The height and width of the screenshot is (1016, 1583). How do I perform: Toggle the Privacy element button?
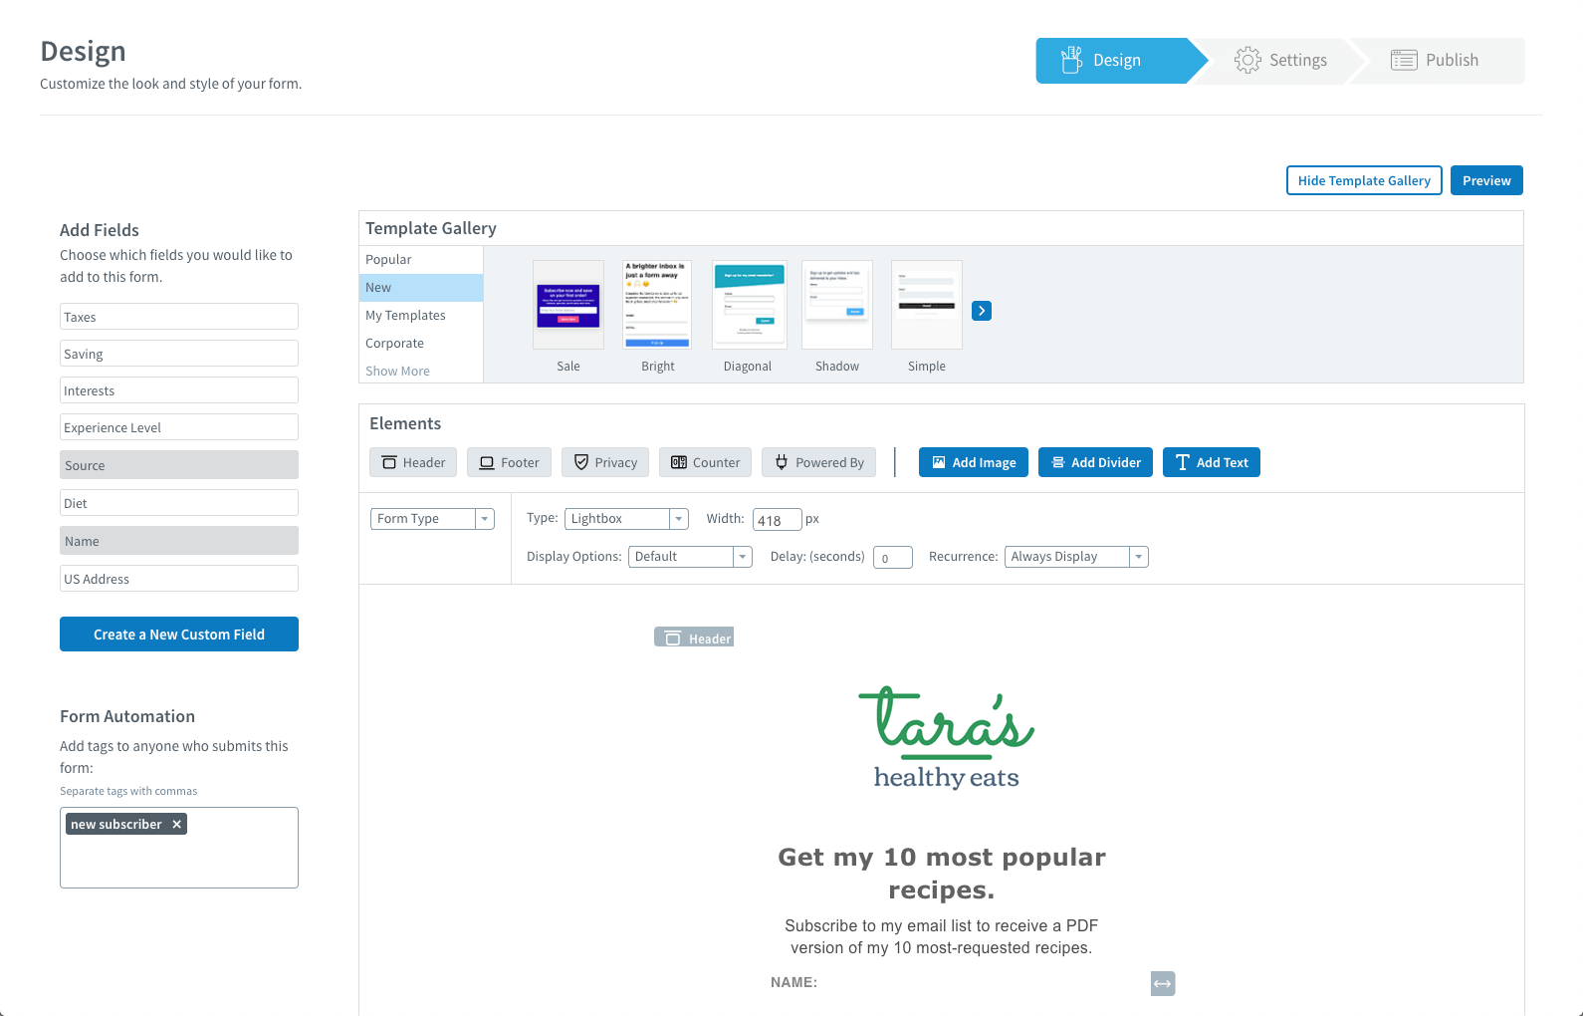coord(605,462)
